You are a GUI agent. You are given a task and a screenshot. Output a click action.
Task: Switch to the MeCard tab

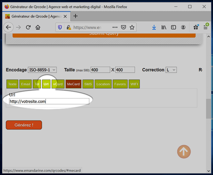[73, 84]
